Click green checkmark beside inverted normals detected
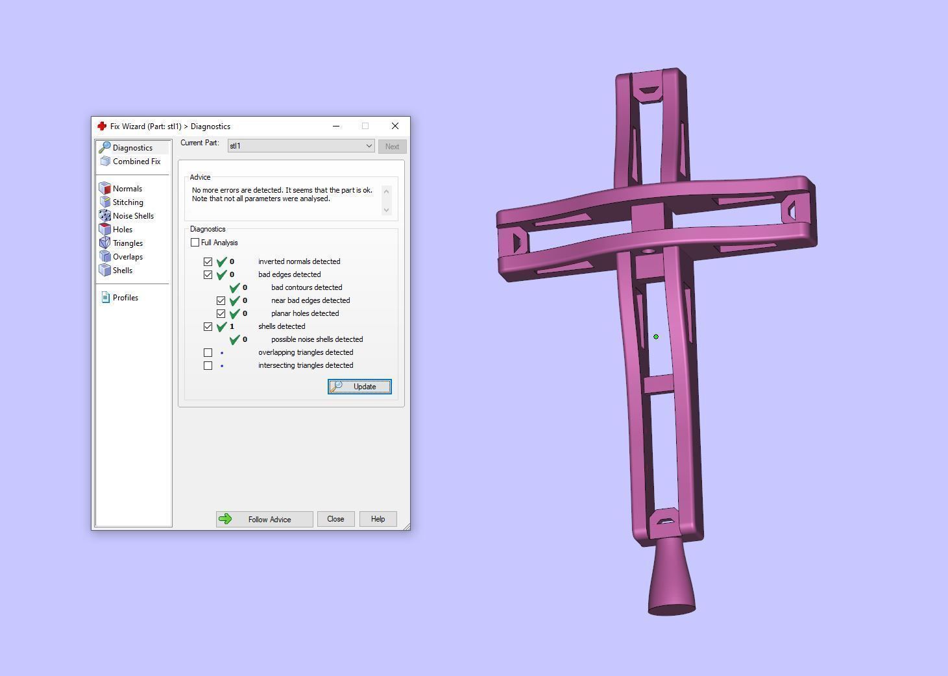The width and height of the screenshot is (948, 676). tap(221, 261)
